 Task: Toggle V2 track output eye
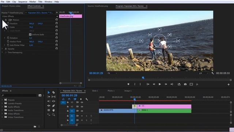82,107
